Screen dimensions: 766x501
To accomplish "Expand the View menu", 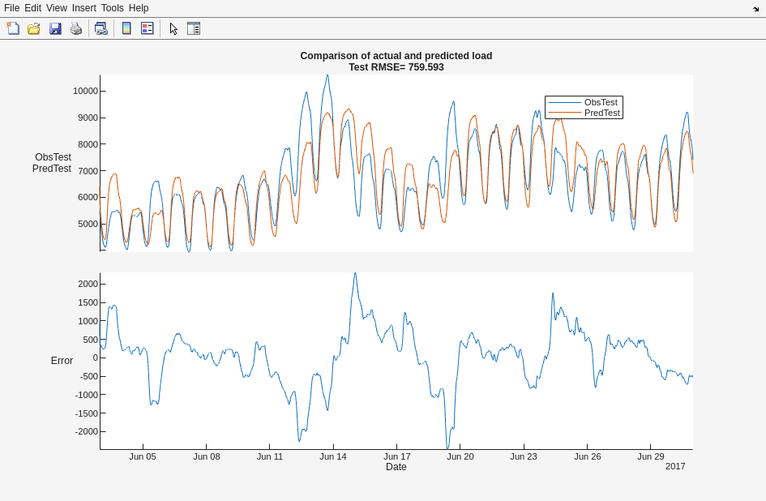I will (57, 8).
